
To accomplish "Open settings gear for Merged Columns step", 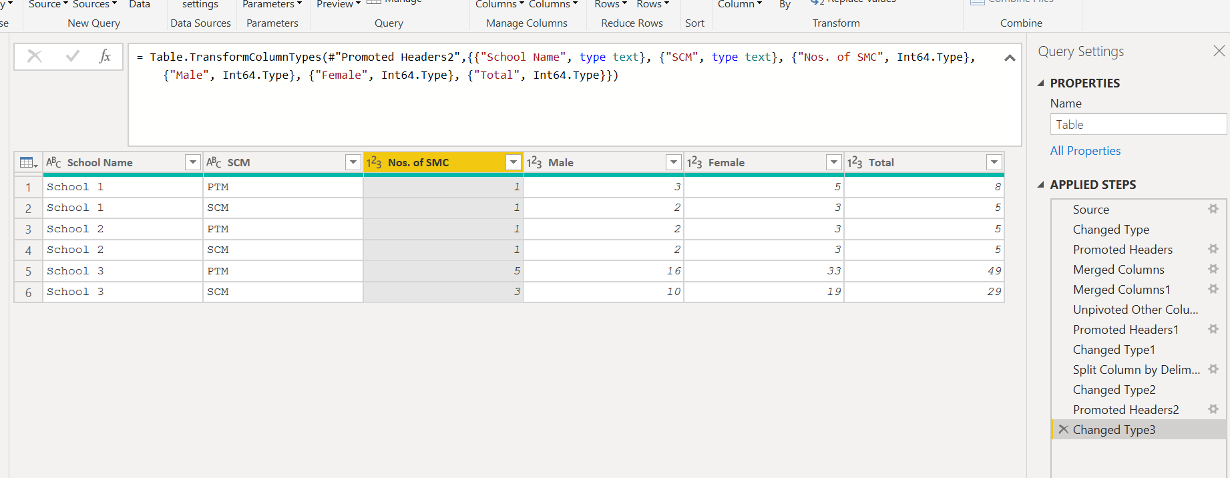I will coord(1213,269).
